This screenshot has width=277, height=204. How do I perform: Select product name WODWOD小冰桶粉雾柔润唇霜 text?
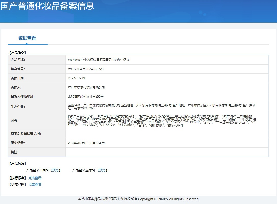point(99,60)
